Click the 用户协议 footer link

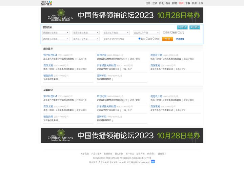point(129,154)
